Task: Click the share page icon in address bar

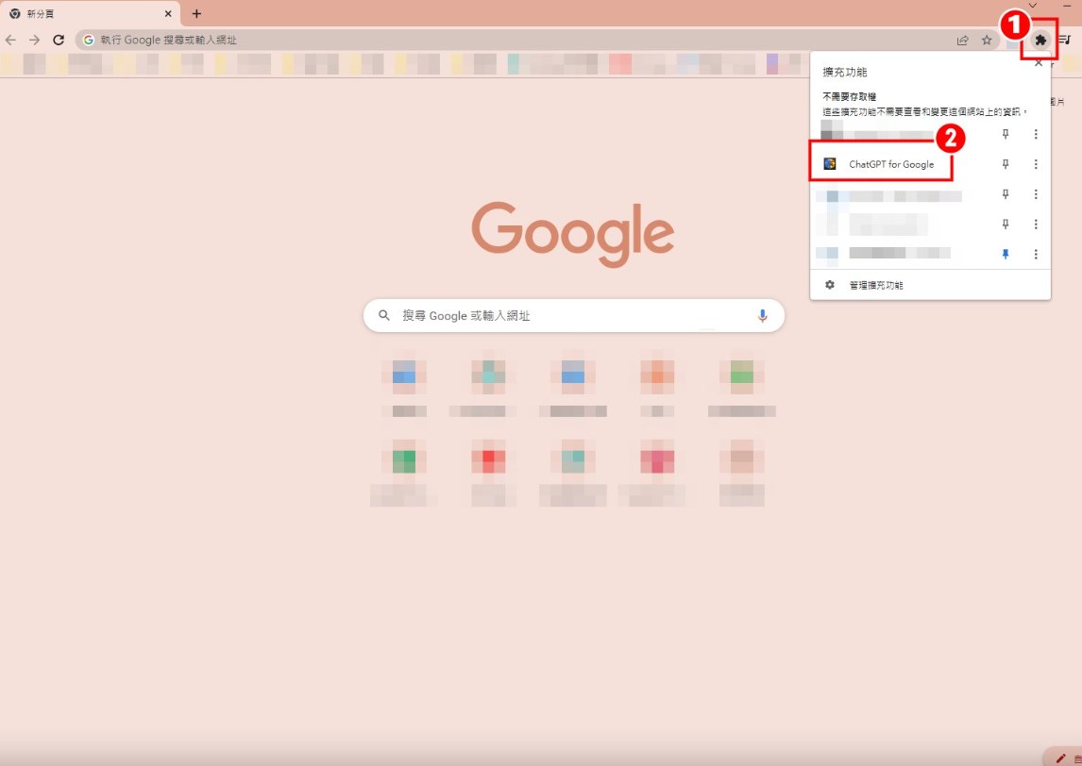Action: pos(962,40)
